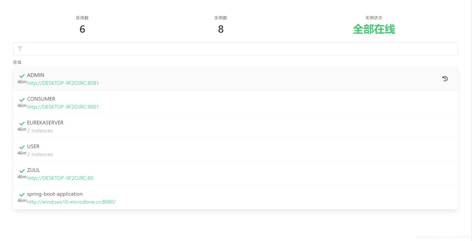Open ADMIN's event journal clock icon
This screenshot has width=472, height=241.
pos(445,79)
